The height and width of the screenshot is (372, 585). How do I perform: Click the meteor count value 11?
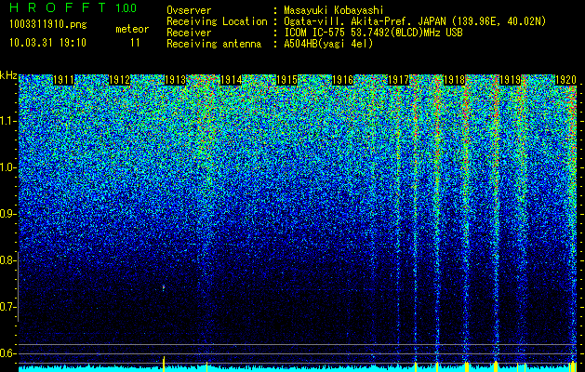135,43
